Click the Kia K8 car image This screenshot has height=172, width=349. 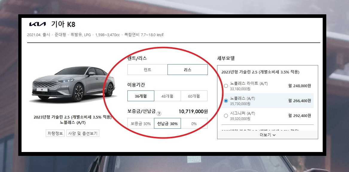click(74, 85)
